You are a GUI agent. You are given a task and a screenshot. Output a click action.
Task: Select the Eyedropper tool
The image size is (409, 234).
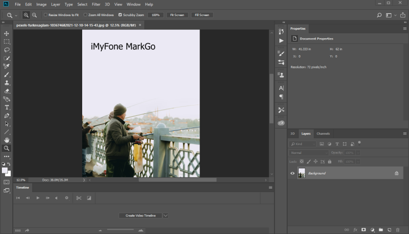[x=6, y=66]
